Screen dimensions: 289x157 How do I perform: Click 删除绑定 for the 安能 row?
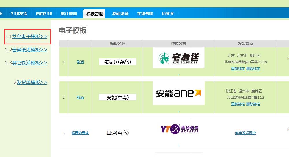coord(253,104)
